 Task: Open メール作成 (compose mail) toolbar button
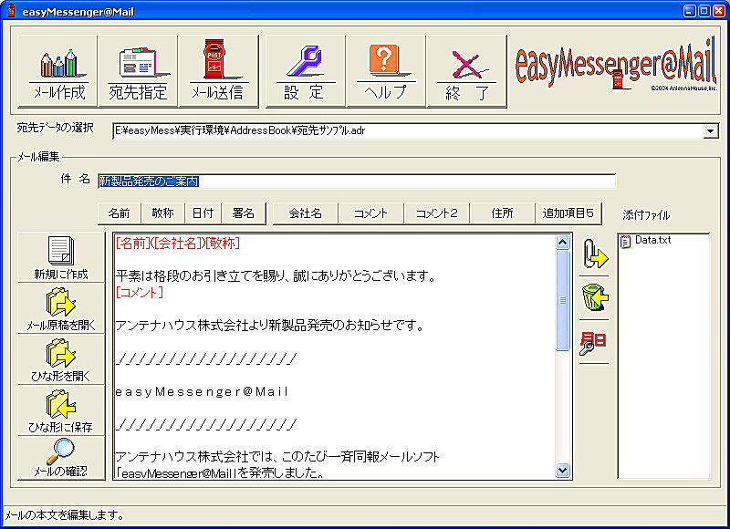coord(57,71)
